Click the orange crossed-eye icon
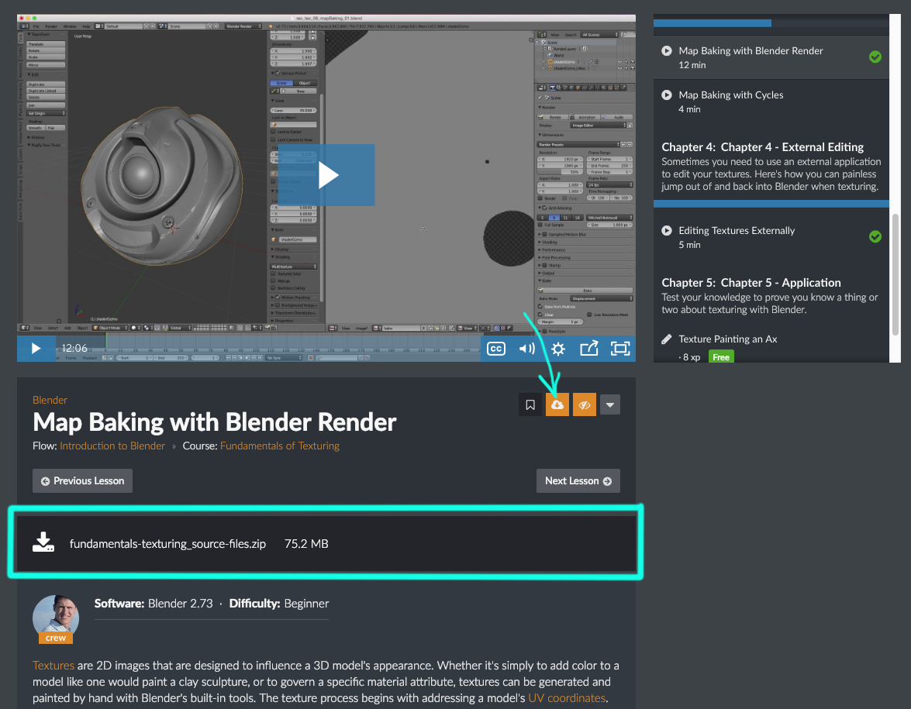This screenshot has width=911, height=709. pyautogui.click(x=585, y=404)
